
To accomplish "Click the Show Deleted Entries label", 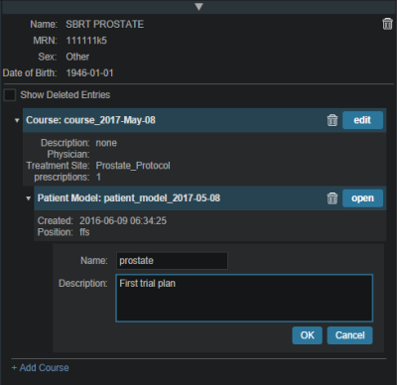I will click(x=66, y=95).
